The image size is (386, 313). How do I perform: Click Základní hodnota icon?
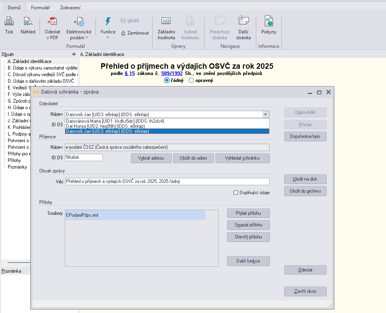coord(166,22)
